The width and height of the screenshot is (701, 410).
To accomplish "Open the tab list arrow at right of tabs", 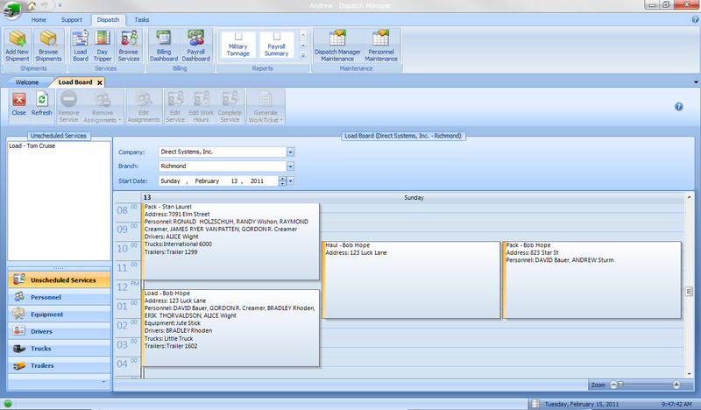I will pyautogui.click(x=696, y=82).
